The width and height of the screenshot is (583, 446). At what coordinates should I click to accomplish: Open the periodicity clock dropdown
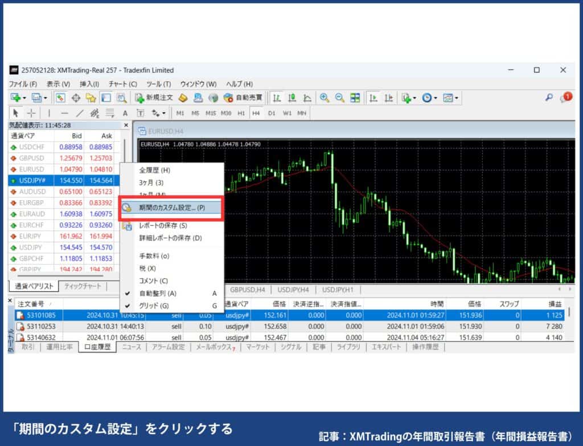click(x=429, y=98)
